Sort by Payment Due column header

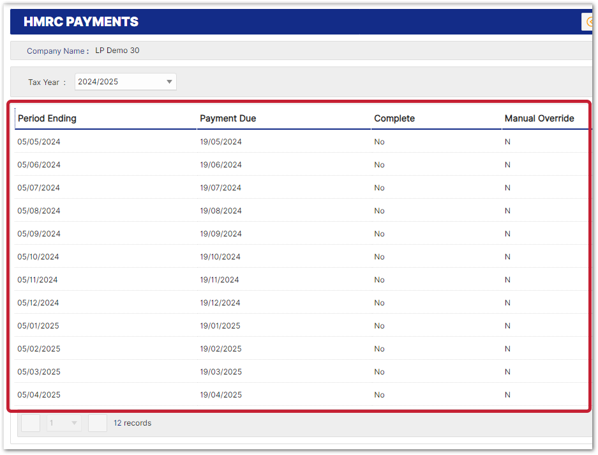(x=228, y=118)
